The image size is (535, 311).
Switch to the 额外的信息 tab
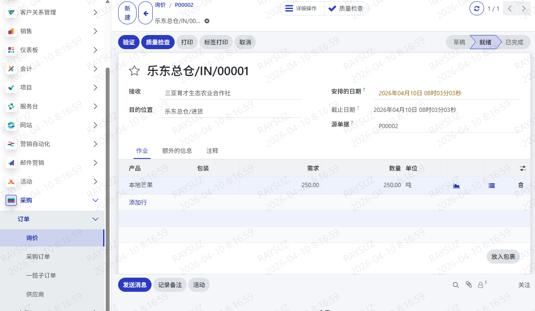point(177,151)
